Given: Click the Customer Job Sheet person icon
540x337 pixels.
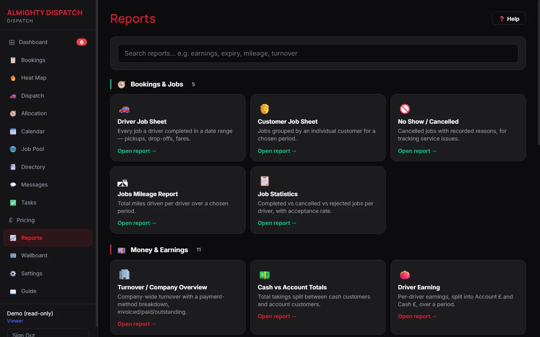Looking at the screenshot, I should click(264, 109).
